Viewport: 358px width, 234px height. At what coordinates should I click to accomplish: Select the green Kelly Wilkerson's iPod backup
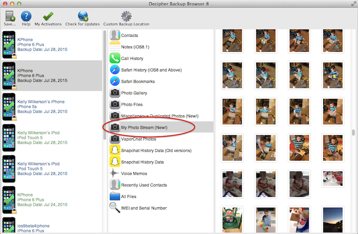(52, 138)
